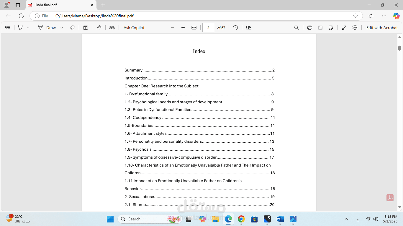The image size is (403, 226).
Task: Start Read aloud
Action: pos(99,28)
